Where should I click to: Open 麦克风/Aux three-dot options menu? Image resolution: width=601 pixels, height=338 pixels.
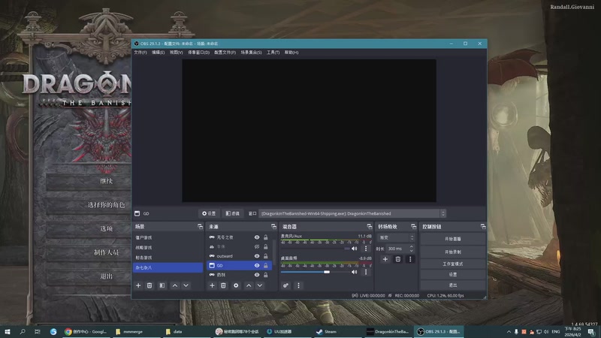[366, 249]
